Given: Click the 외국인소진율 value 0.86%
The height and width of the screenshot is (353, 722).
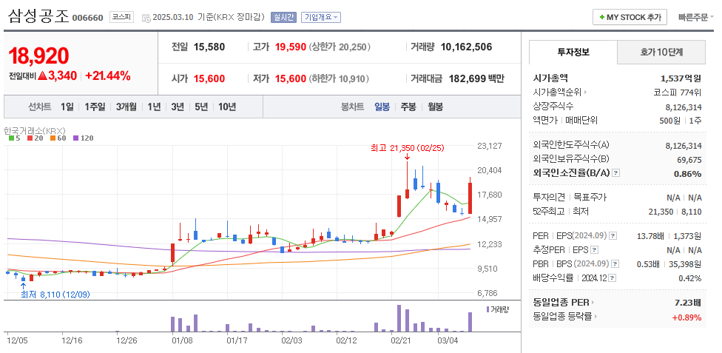Looking at the screenshot, I should (x=689, y=174).
